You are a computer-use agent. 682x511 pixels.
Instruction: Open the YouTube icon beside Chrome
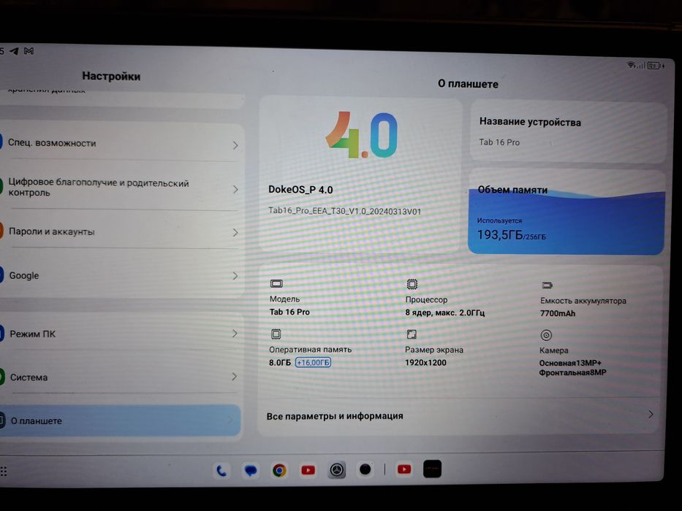coord(308,470)
